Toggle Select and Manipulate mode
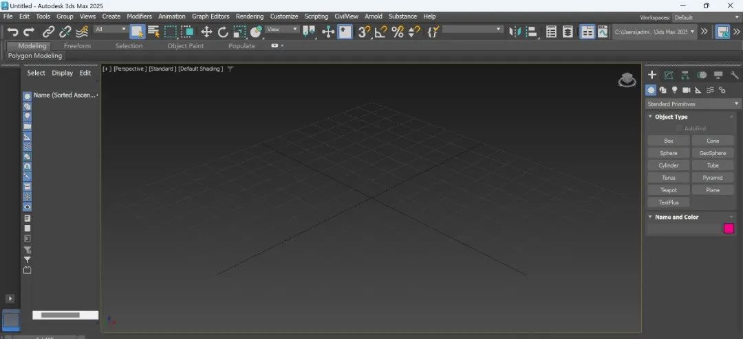743x339 pixels. click(x=328, y=32)
